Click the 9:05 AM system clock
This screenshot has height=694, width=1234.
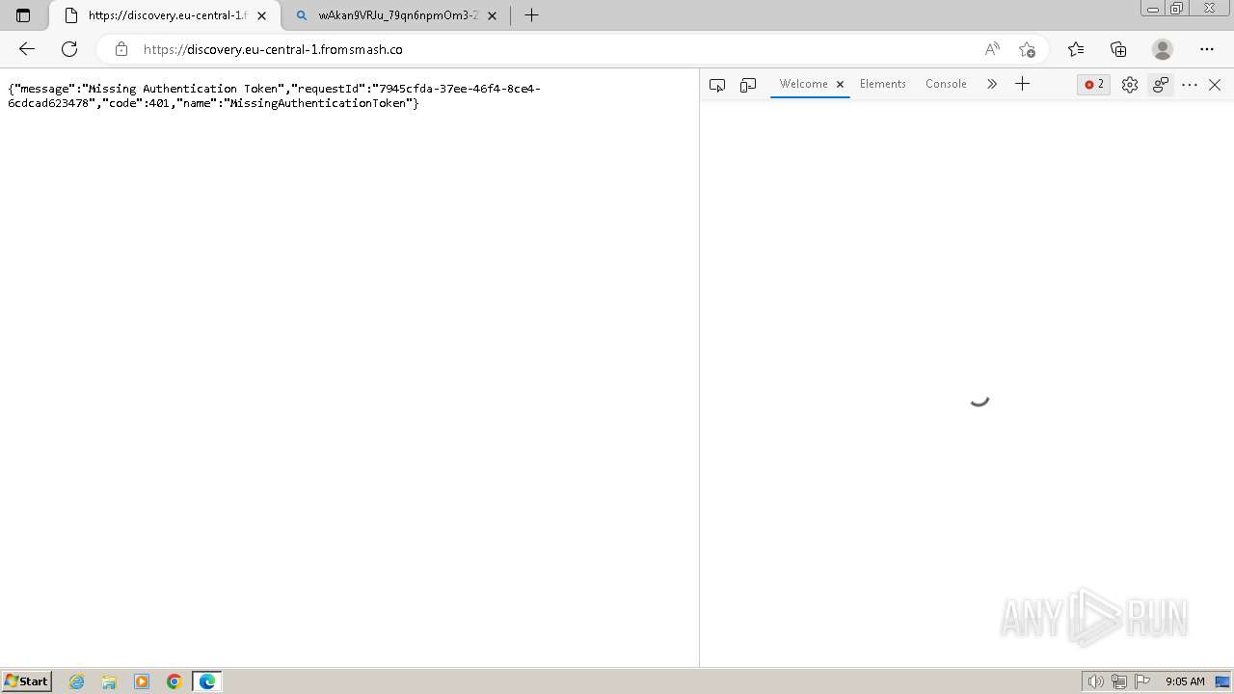point(1185,681)
